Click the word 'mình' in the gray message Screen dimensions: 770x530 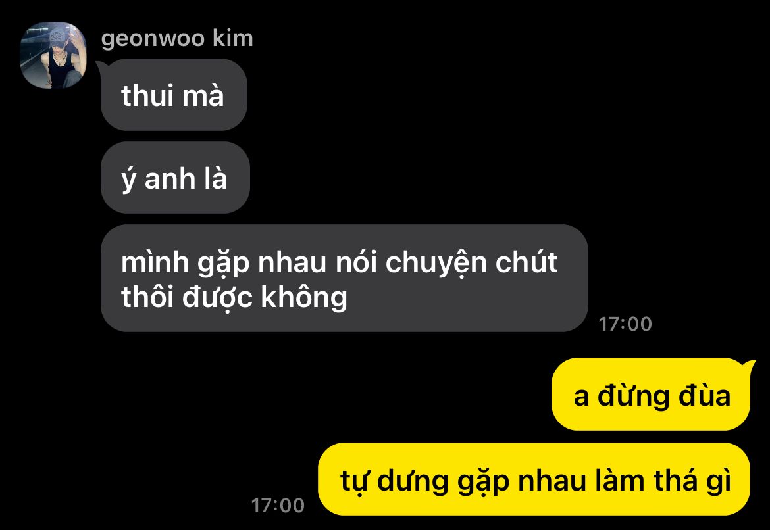tap(155, 262)
